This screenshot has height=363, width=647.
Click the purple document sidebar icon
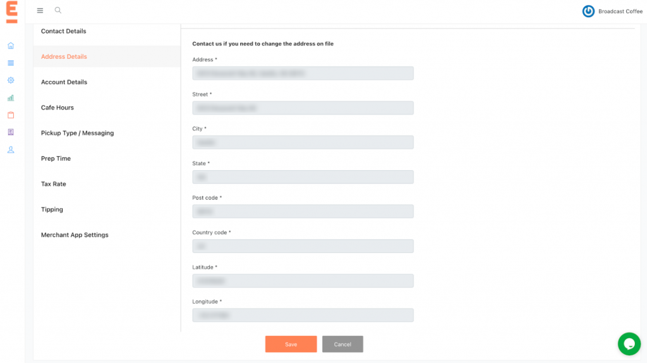coord(11,132)
